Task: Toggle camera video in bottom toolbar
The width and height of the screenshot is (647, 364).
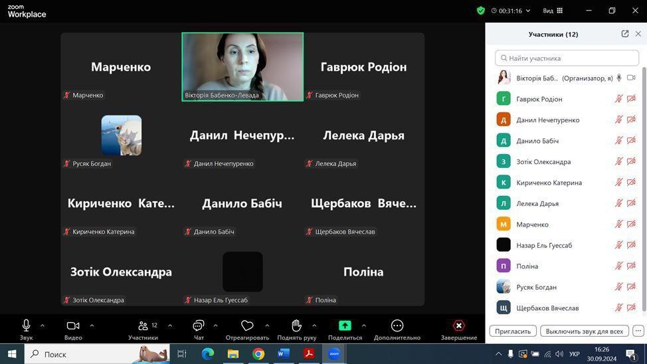Action: point(73,325)
